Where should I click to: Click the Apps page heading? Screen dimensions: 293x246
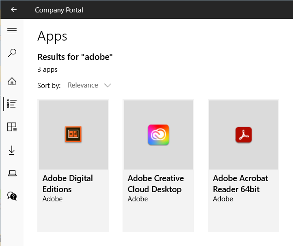coord(52,36)
